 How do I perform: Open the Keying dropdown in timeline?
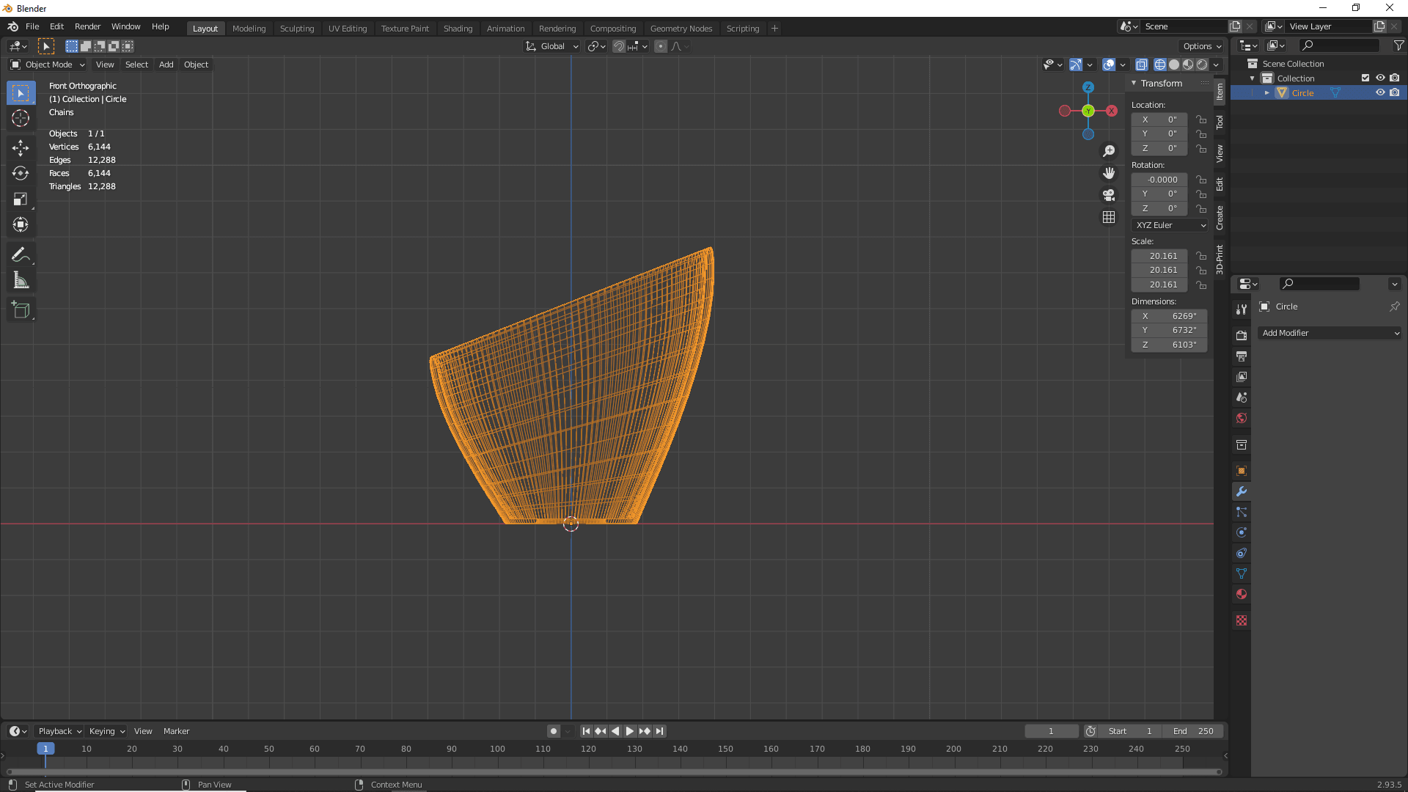point(106,731)
